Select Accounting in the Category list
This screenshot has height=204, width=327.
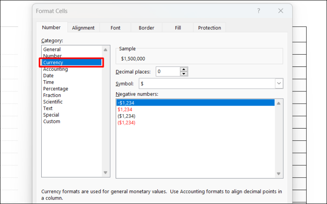(56, 69)
